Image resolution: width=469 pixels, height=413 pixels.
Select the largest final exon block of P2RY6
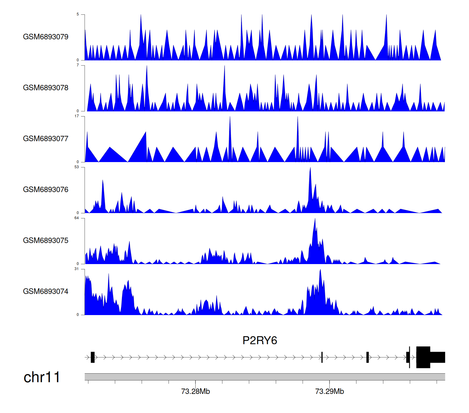423,357
